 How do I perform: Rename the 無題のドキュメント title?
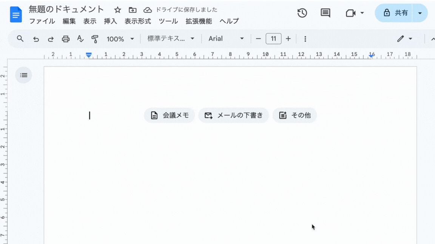tap(66, 9)
